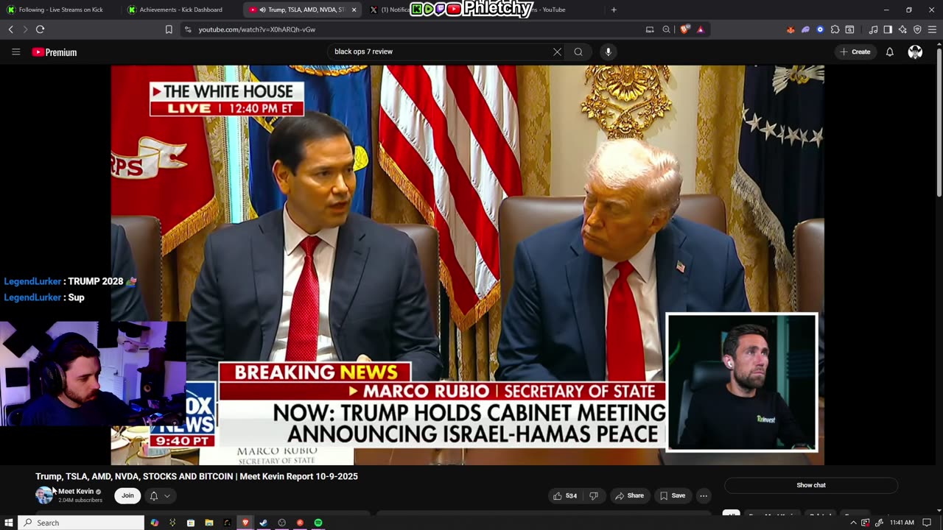Like the video with thumbs up
The width and height of the screenshot is (943, 530).
click(564, 495)
